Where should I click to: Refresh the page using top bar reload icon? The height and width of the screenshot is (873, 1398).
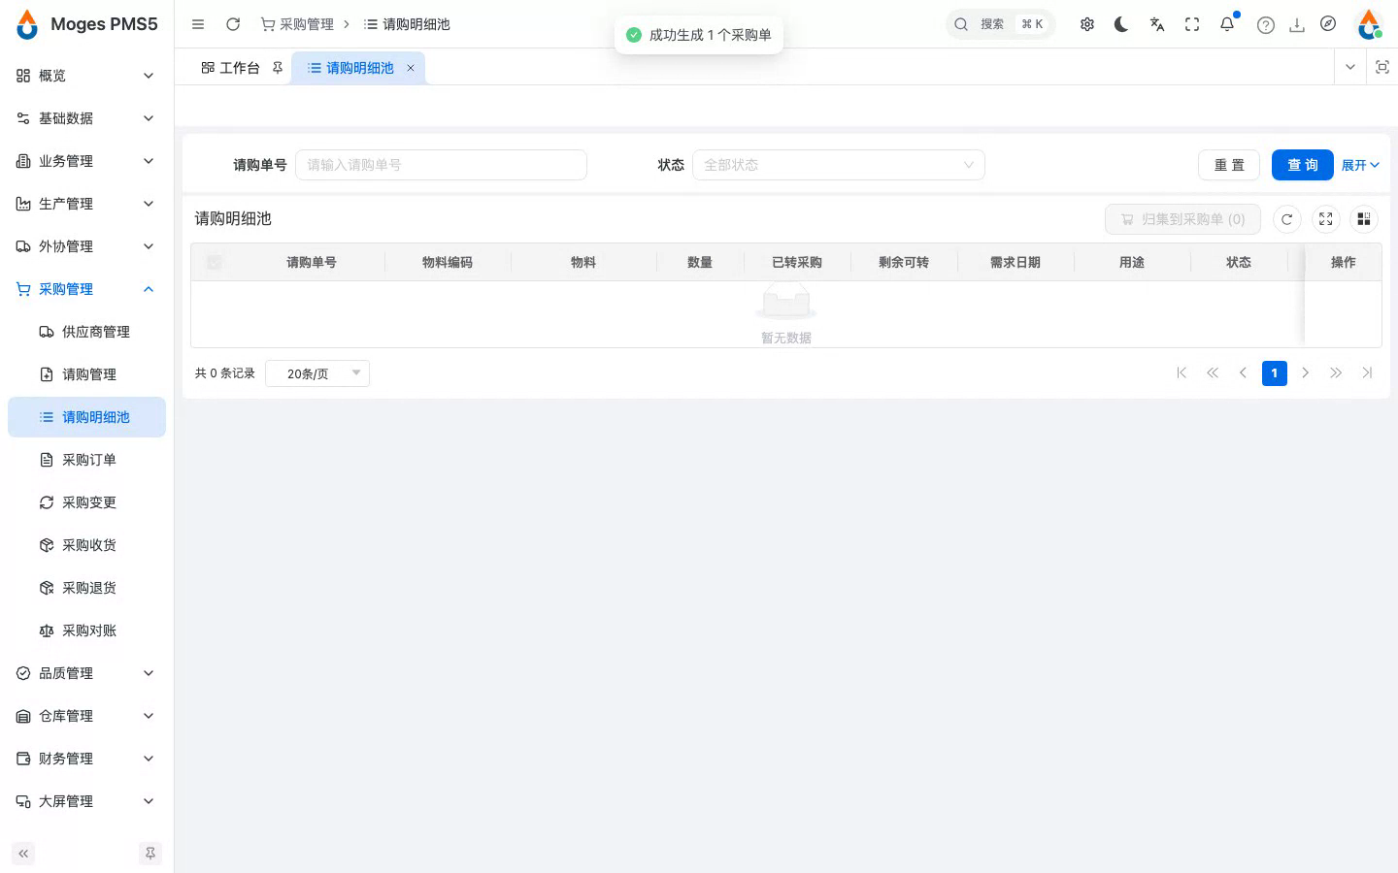coord(233,24)
